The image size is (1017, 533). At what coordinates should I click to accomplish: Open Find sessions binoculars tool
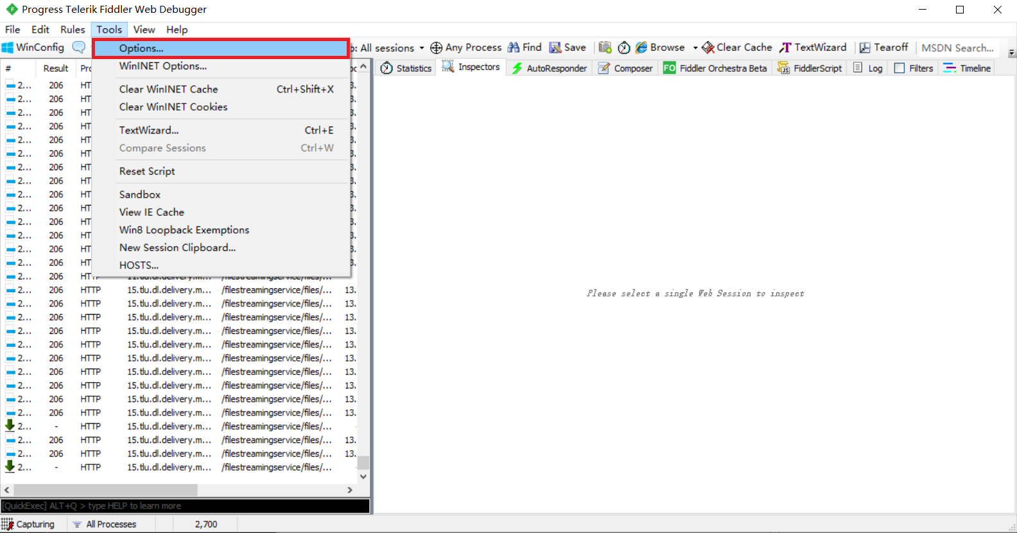click(x=525, y=48)
